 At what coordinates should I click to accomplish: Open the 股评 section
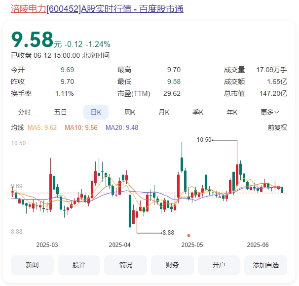point(79,265)
